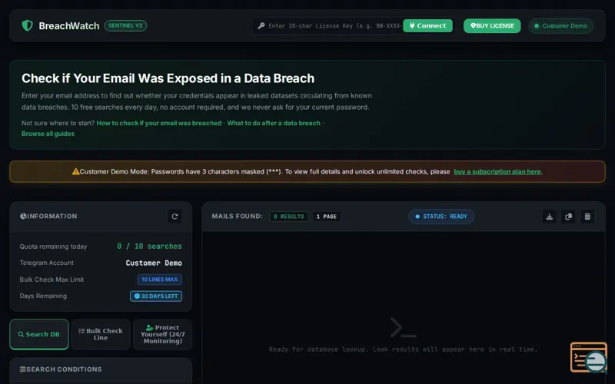The height and width of the screenshot is (384, 615).
Task: Click 'buy a subscription plan here' link
Action: (x=497, y=171)
